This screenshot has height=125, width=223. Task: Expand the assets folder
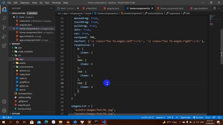click(14, 63)
